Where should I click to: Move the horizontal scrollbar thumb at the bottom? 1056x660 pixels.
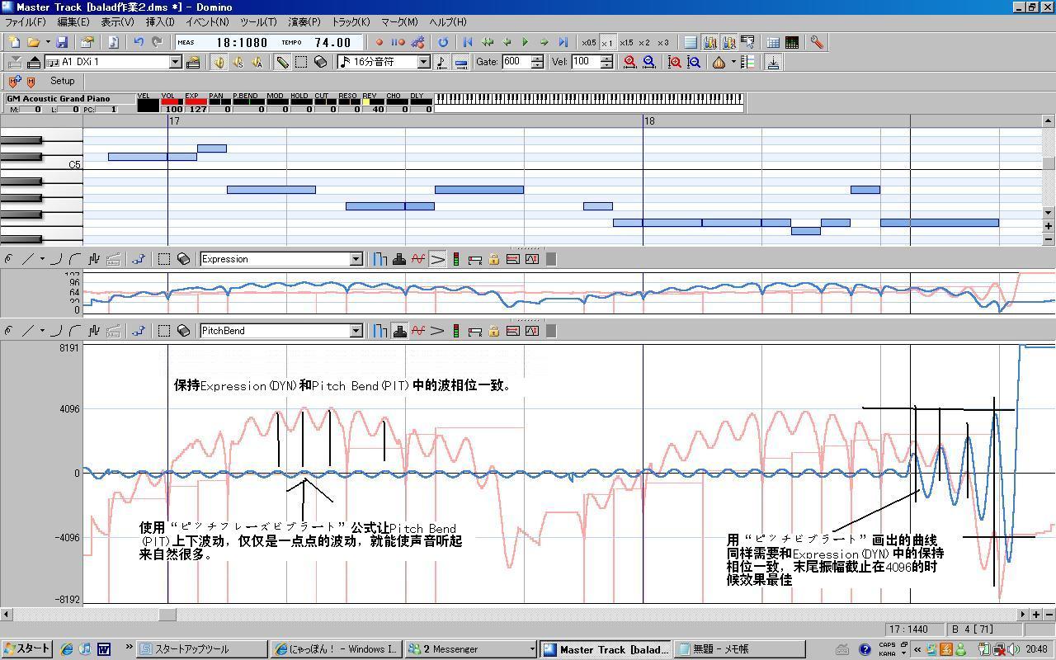coord(167,615)
